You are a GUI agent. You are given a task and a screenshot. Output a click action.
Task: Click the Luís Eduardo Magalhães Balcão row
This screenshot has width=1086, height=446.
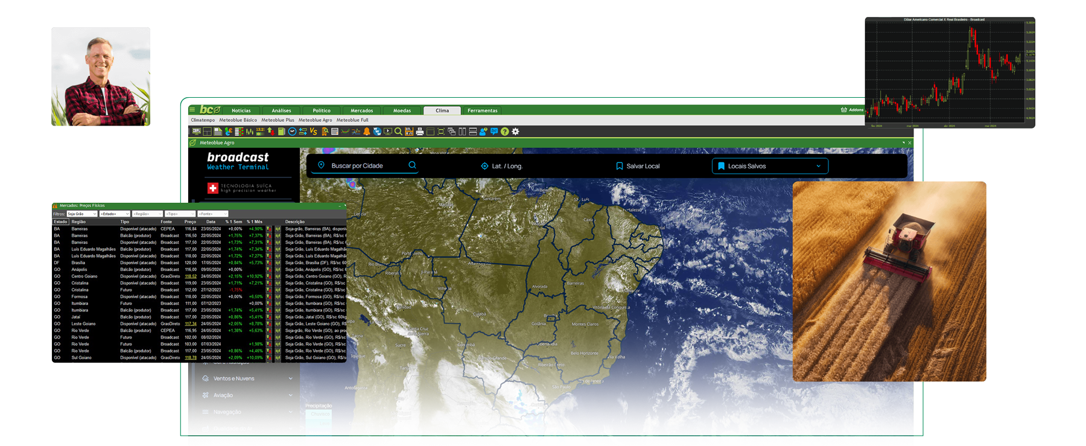[x=199, y=249]
